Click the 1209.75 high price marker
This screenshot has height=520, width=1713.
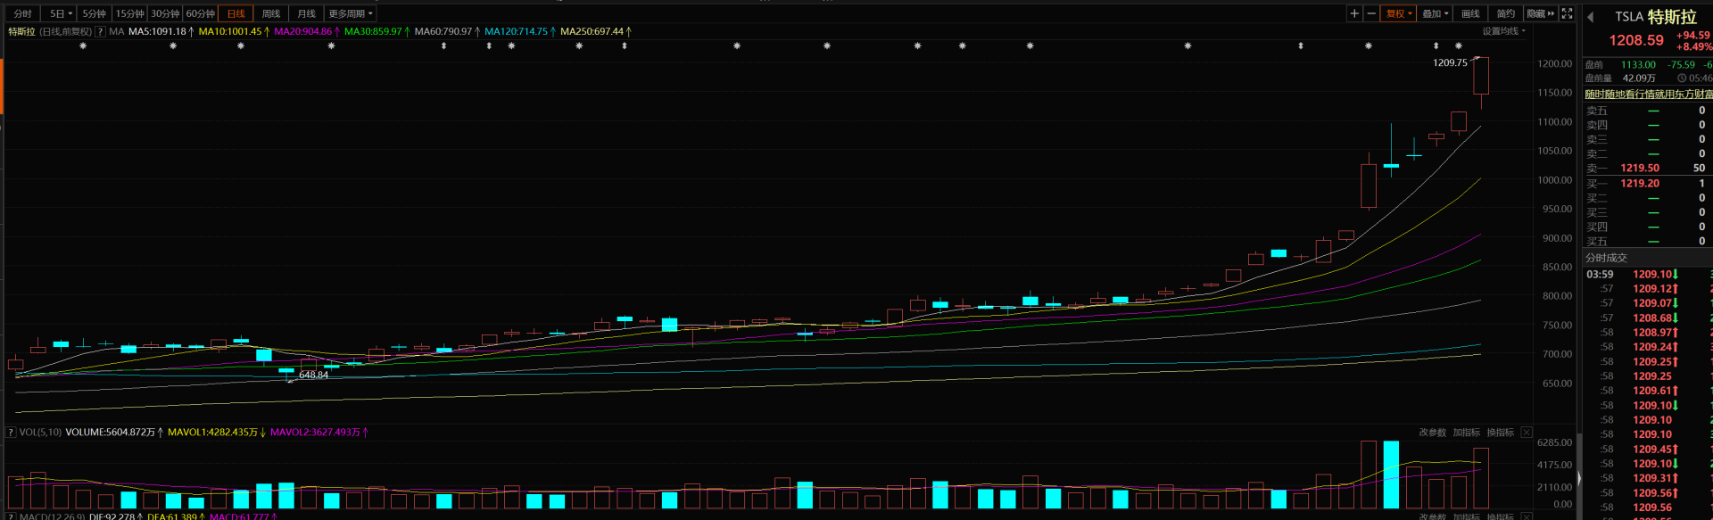(1450, 62)
